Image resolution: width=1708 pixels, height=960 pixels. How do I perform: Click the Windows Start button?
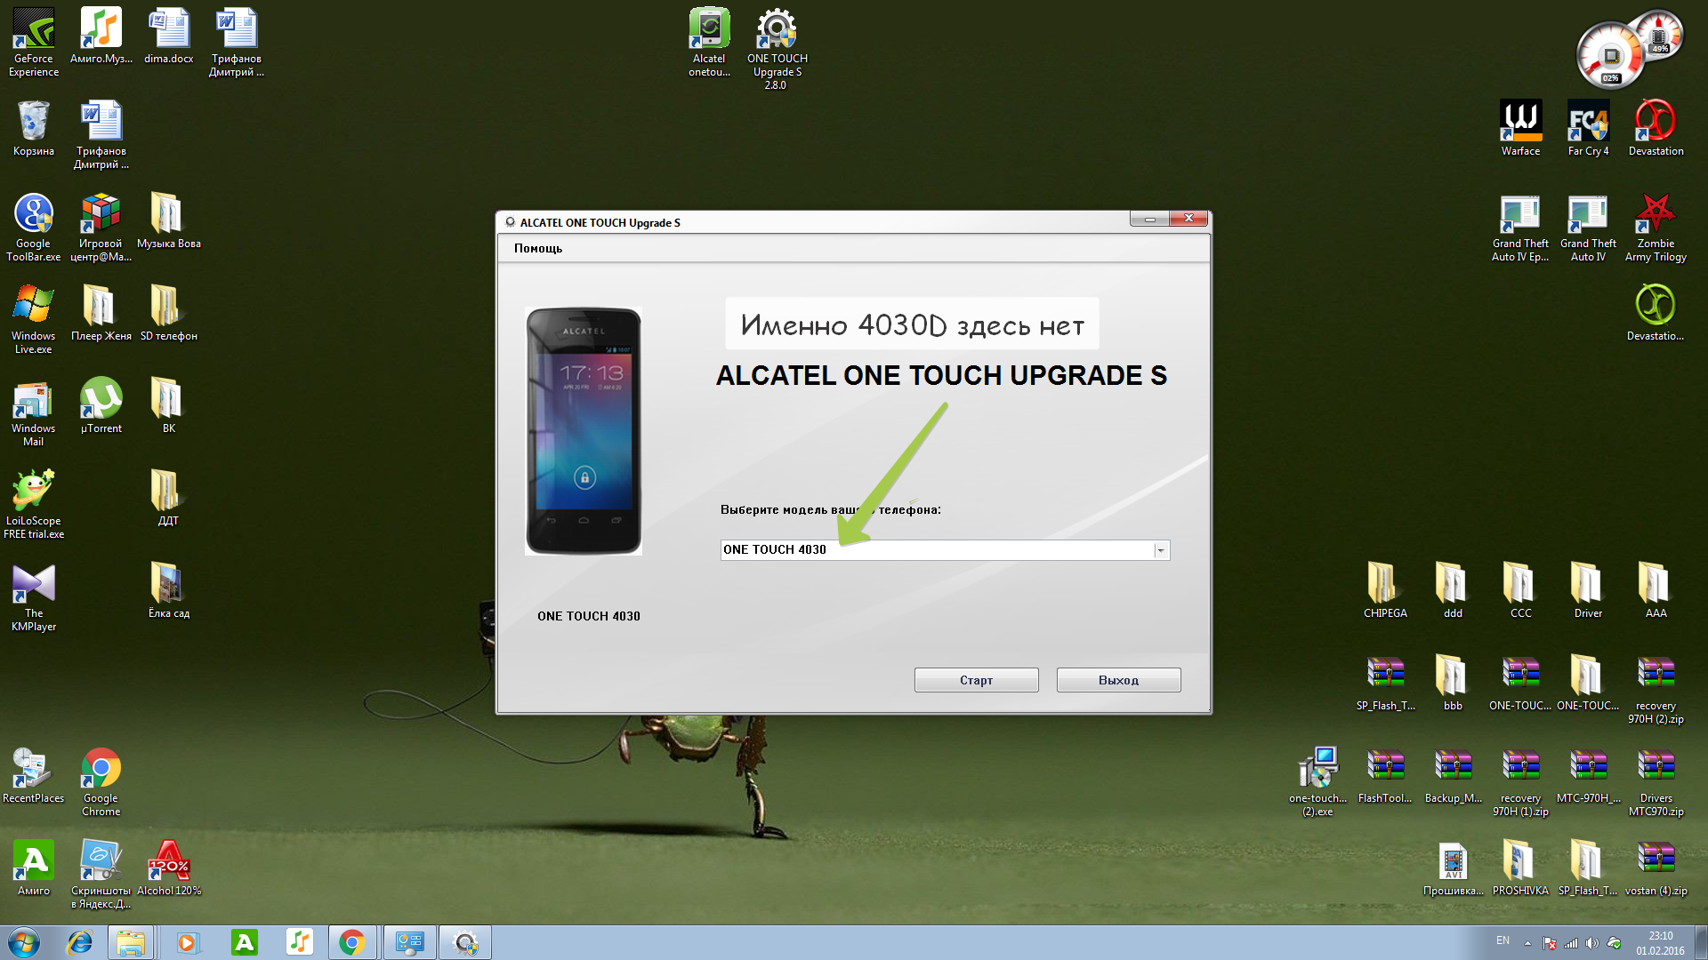[x=24, y=942]
